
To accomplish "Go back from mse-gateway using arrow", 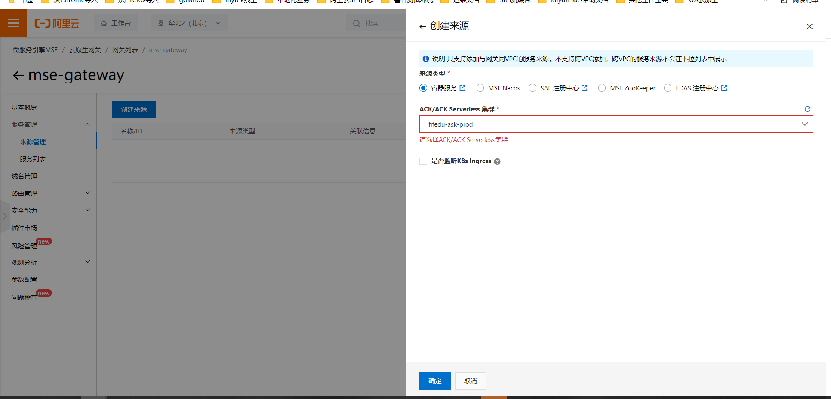I will tap(18, 76).
